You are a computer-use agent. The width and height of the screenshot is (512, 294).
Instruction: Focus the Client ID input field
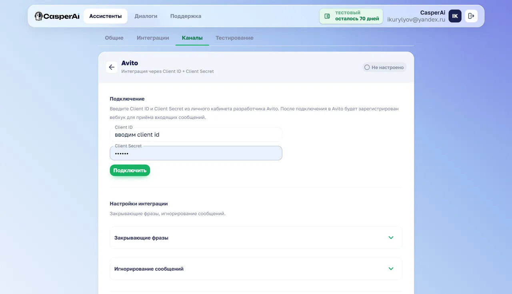click(196, 134)
